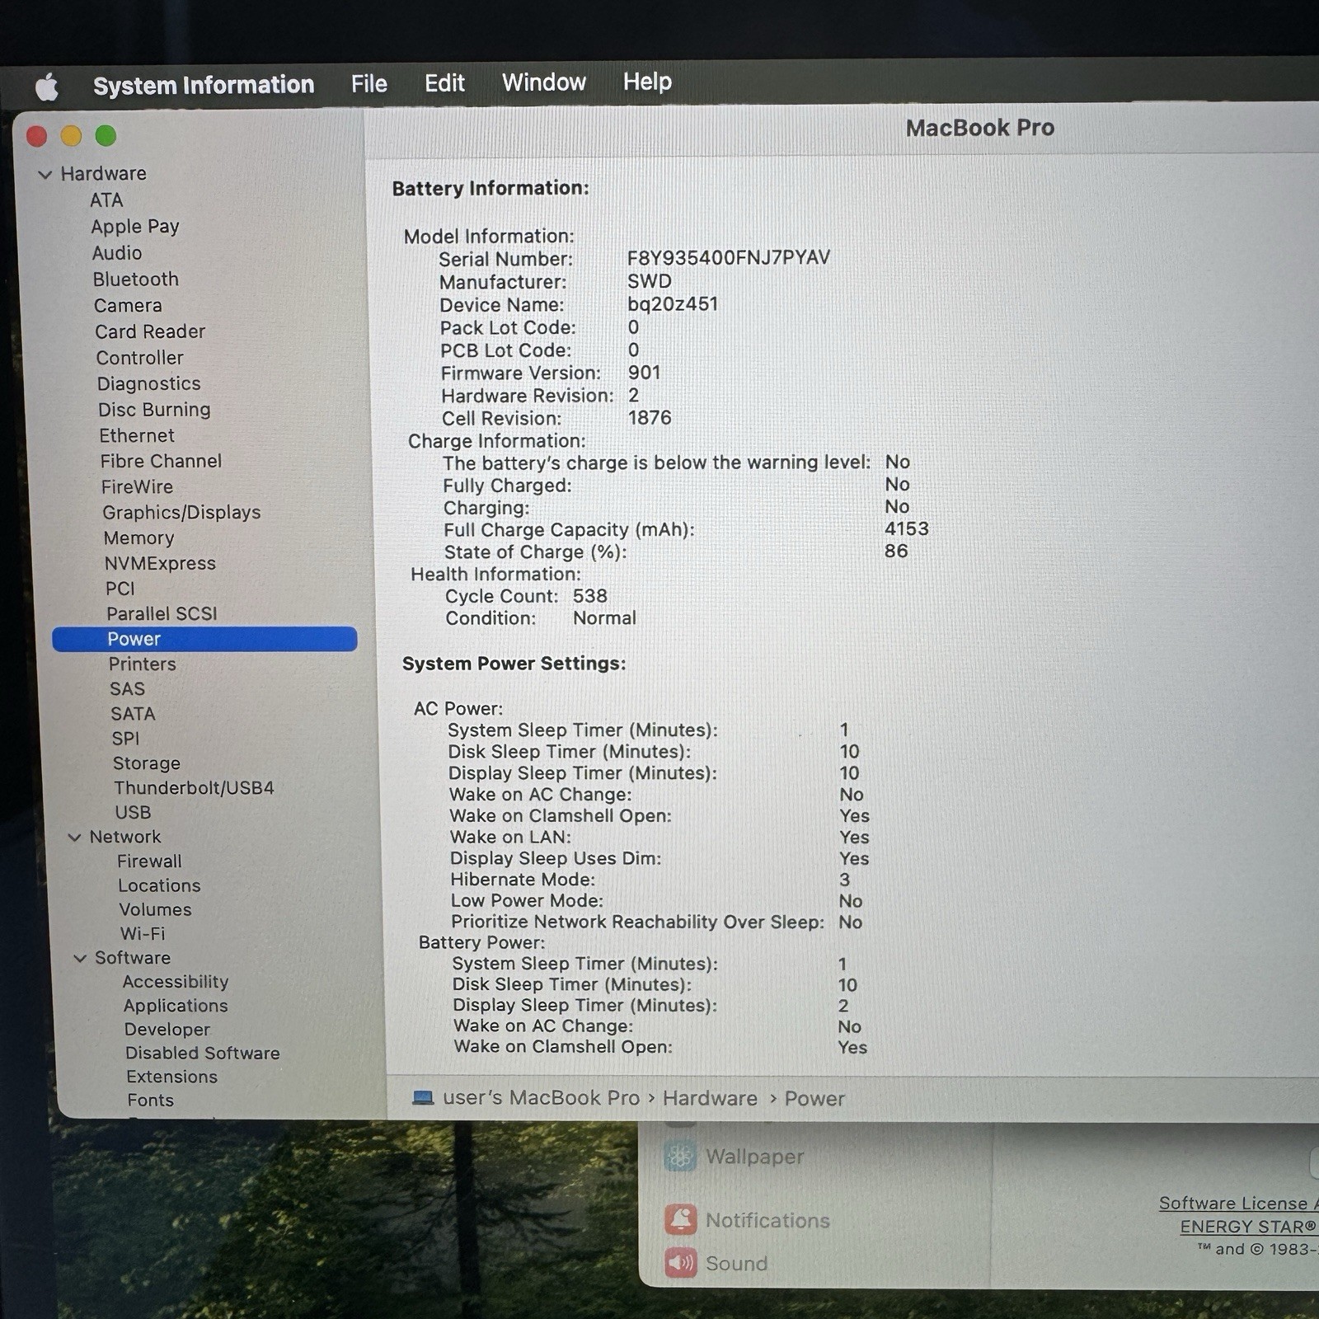Select Controller in the sidebar

[x=140, y=358]
